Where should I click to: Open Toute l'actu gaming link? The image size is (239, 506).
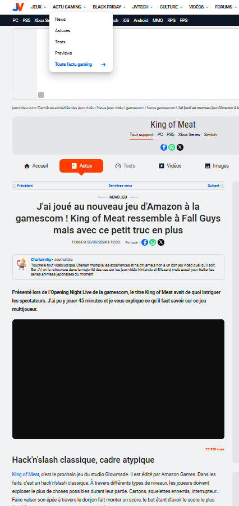click(80, 64)
